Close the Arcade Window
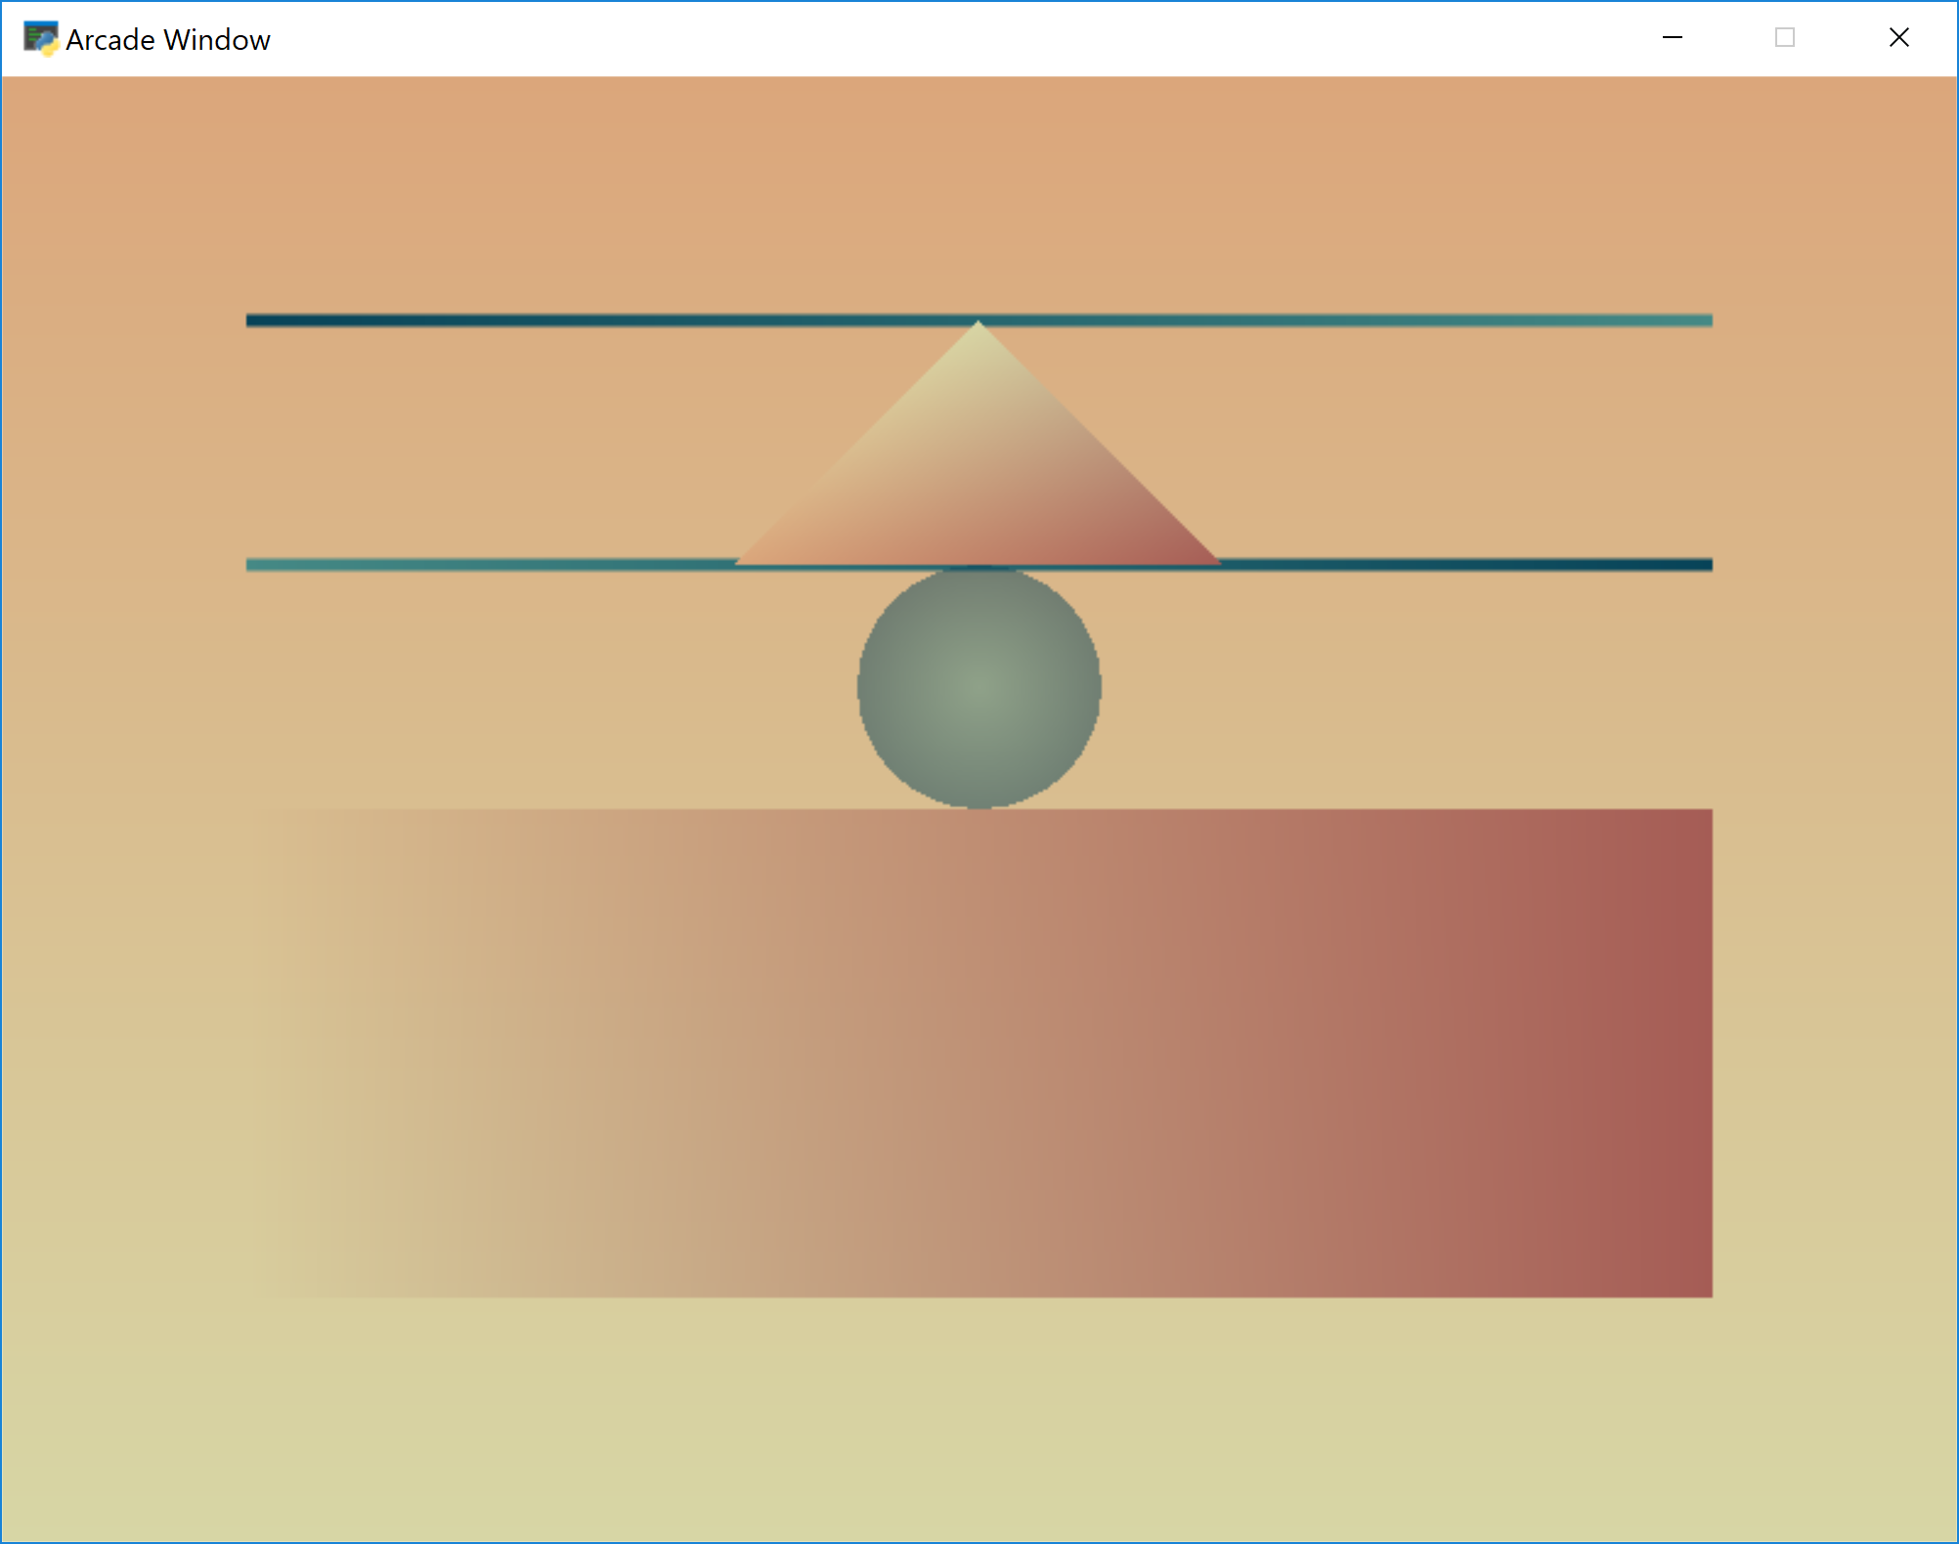The height and width of the screenshot is (1544, 1959). coord(1898,38)
